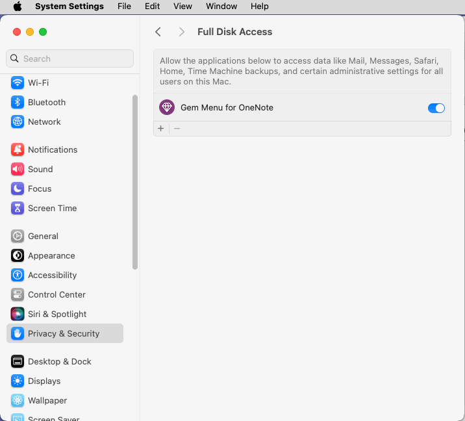Go back with the left chevron
465x421 pixels.
pyautogui.click(x=158, y=32)
